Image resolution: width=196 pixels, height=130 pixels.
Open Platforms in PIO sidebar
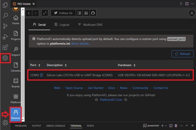[16, 99]
